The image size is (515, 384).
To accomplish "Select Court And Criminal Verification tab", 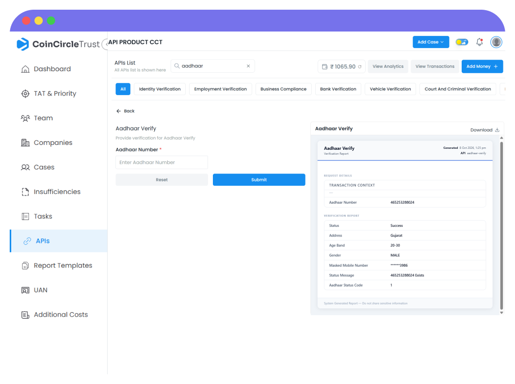I will pyautogui.click(x=457, y=89).
